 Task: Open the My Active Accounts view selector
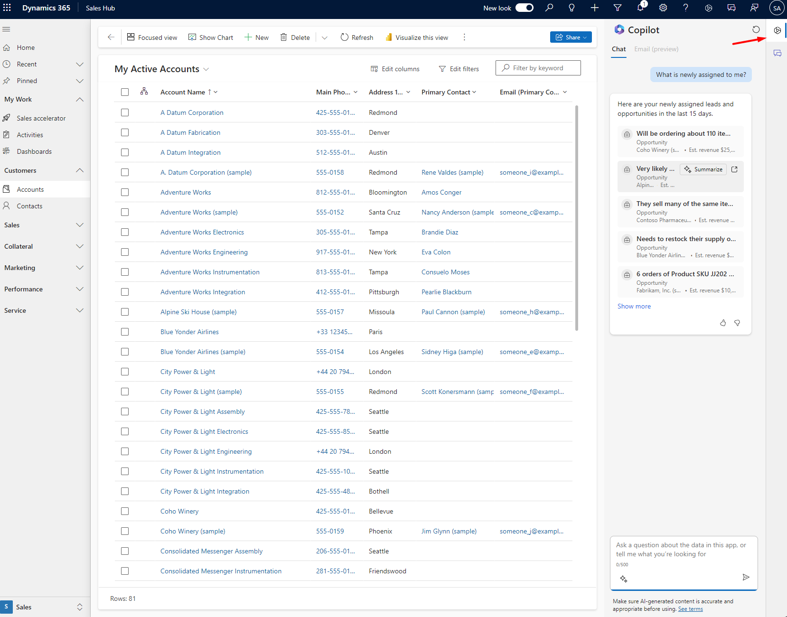(x=161, y=69)
